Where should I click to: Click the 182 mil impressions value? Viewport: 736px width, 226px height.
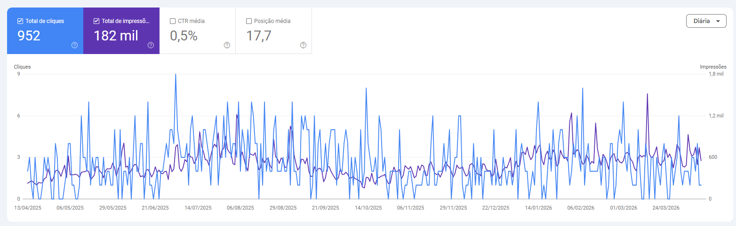point(116,36)
